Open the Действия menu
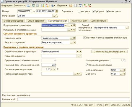 click(19, 6)
